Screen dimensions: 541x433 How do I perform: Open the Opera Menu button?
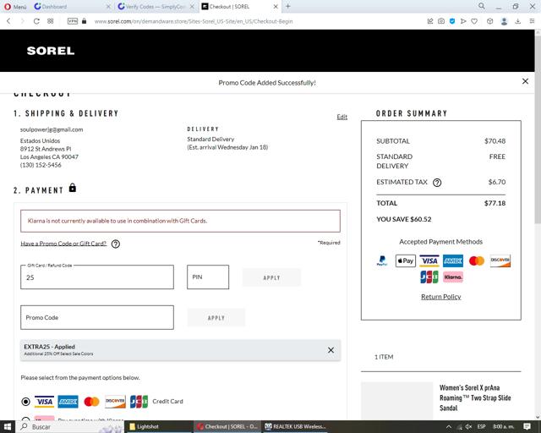pyautogui.click(x=15, y=7)
